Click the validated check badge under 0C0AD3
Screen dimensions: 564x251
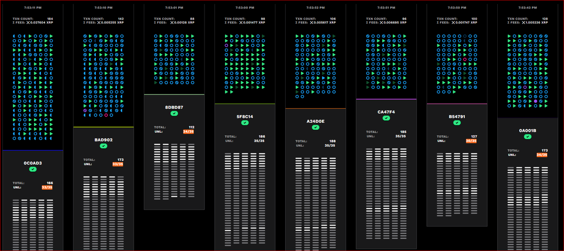pos(33,169)
